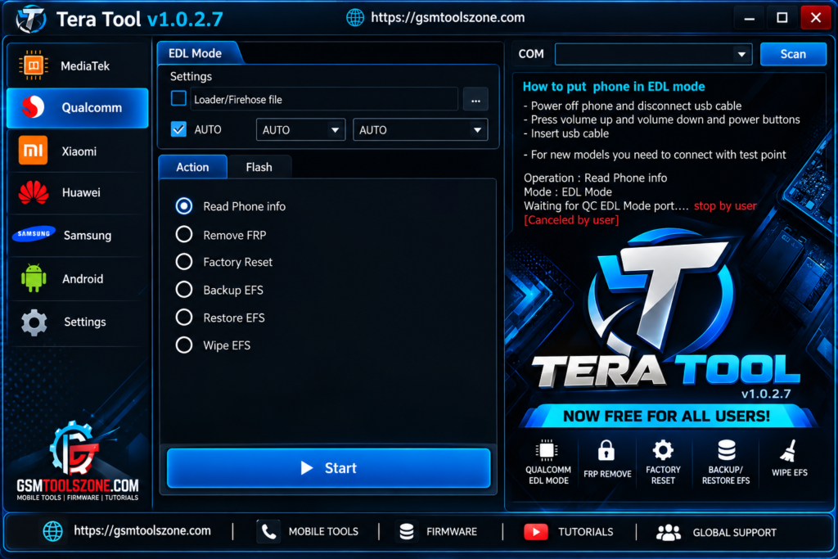The width and height of the screenshot is (838, 559).
Task: Click the FRP Remove padlock icon
Action: [606, 450]
